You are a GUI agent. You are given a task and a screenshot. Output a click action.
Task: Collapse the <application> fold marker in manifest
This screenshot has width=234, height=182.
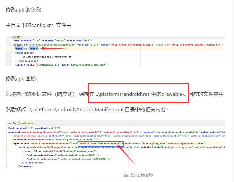point(6,144)
